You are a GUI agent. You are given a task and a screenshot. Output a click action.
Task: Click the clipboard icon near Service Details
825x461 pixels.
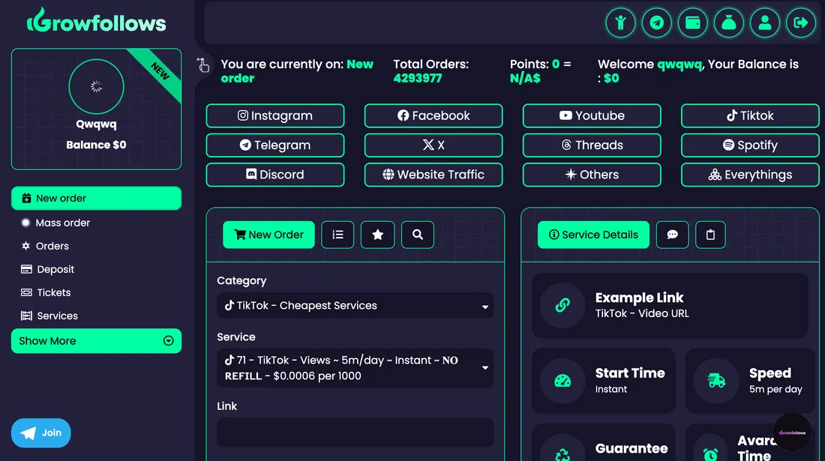[x=709, y=235]
